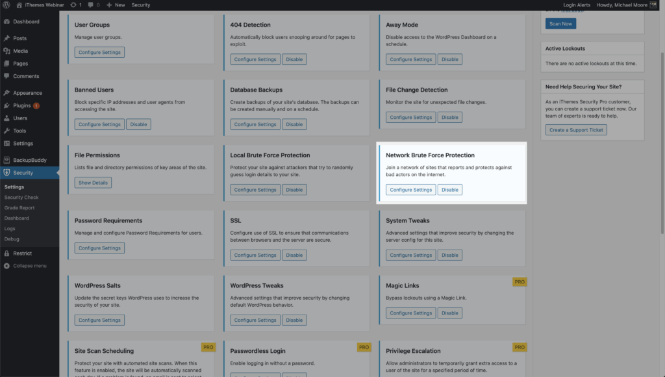This screenshot has width=665, height=377.
Task: Open Security Check submenu item
Action: pyautogui.click(x=21, y=198)
